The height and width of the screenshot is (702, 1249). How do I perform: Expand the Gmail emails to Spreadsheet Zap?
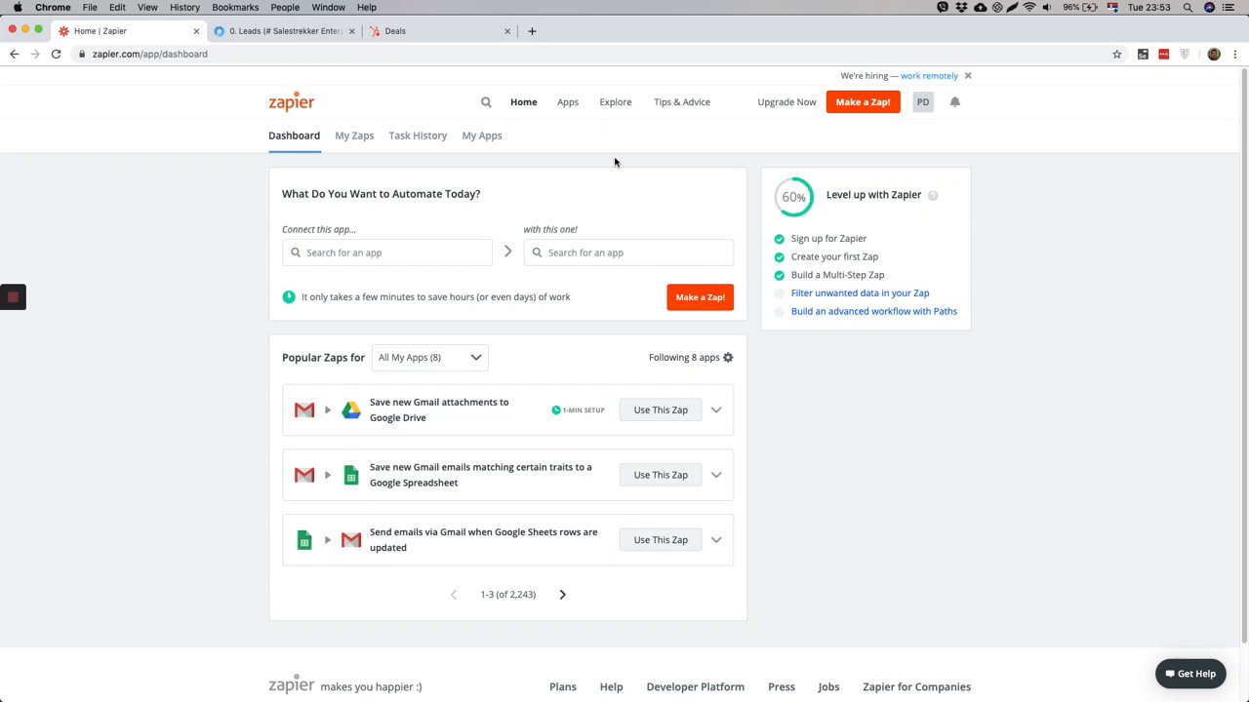(716, 475)
